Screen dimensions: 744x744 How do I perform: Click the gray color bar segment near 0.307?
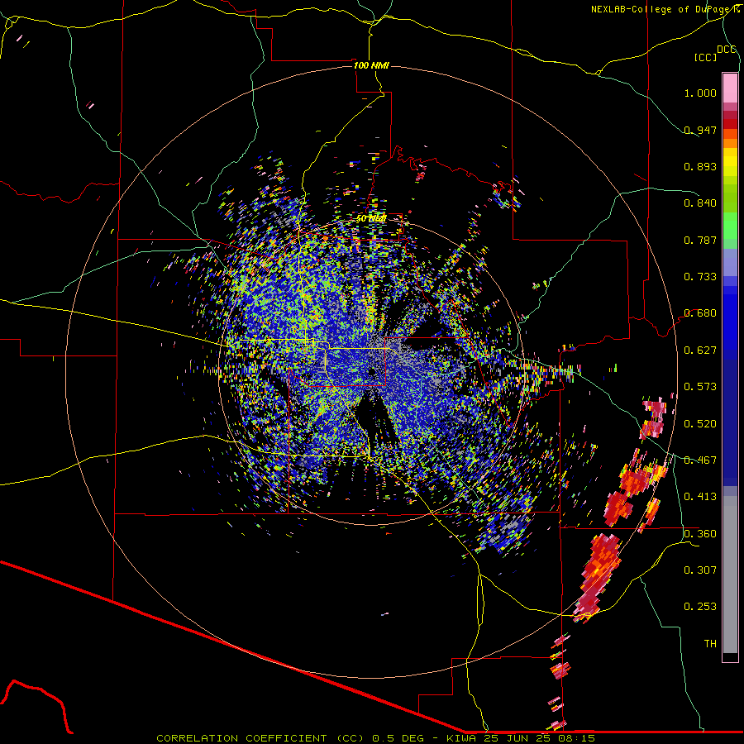click(730, 575)
